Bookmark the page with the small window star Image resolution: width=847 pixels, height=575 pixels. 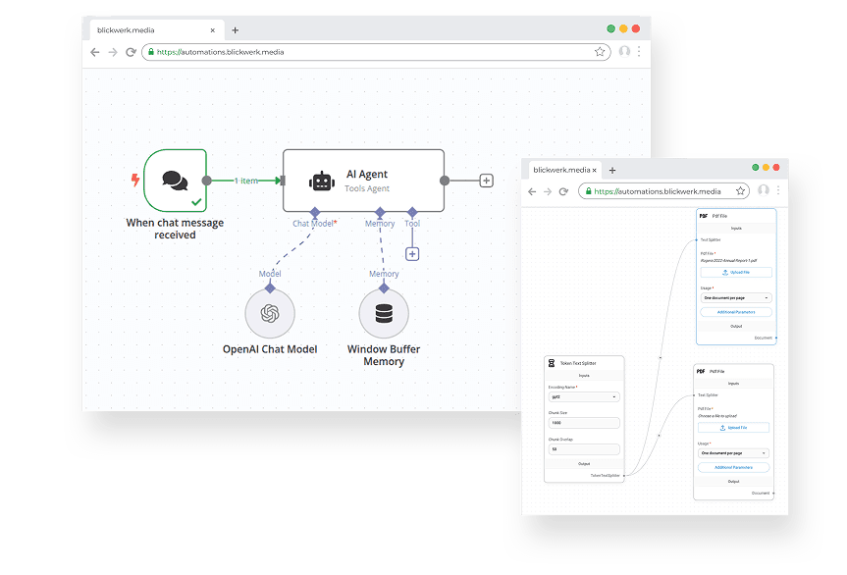741,190
